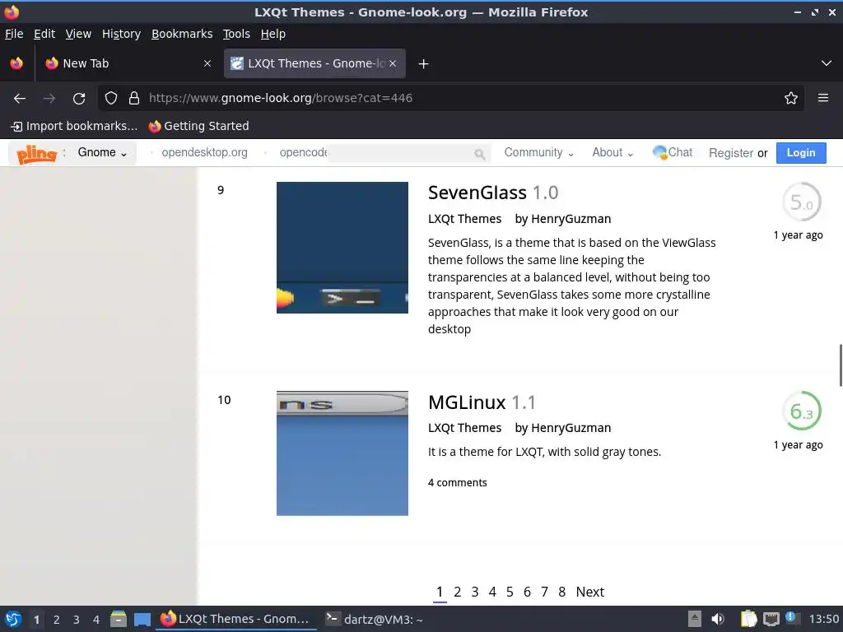Image resolution: width=843 pixels, height=632 pixels.
Task: Click the Pling logo
Action: (36, 154)
